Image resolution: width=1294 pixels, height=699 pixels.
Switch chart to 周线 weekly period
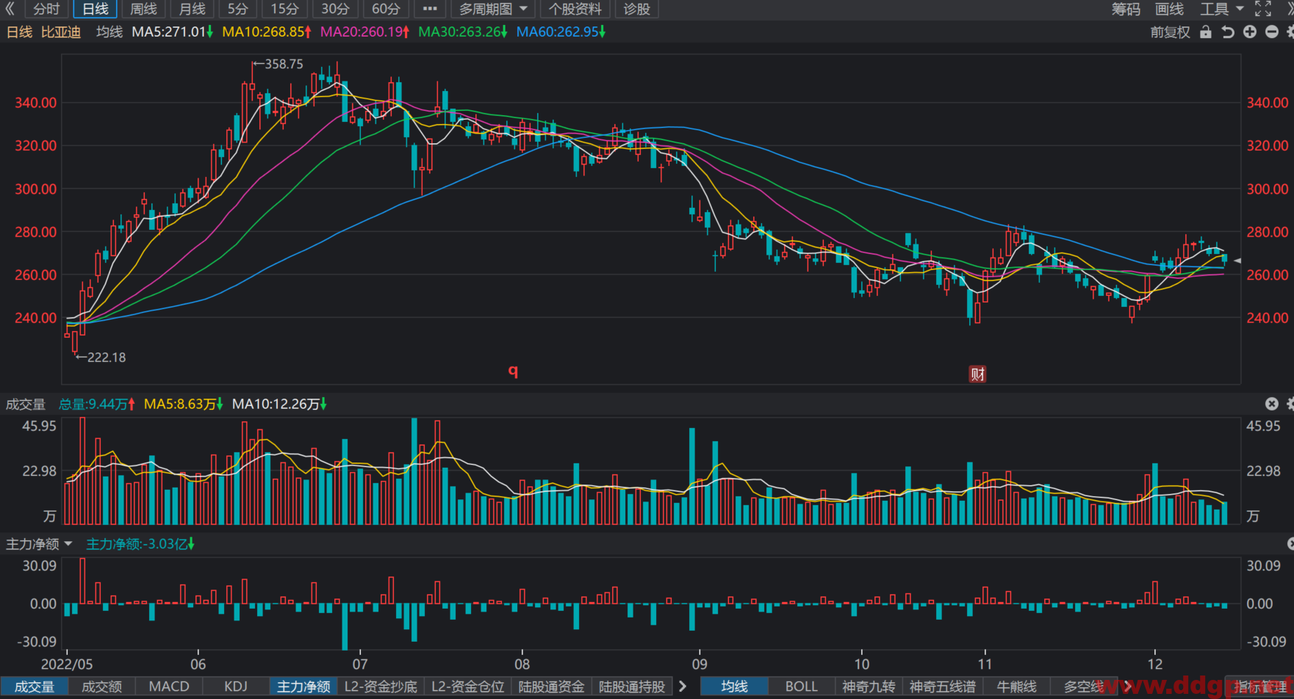(x=143, y=9)
